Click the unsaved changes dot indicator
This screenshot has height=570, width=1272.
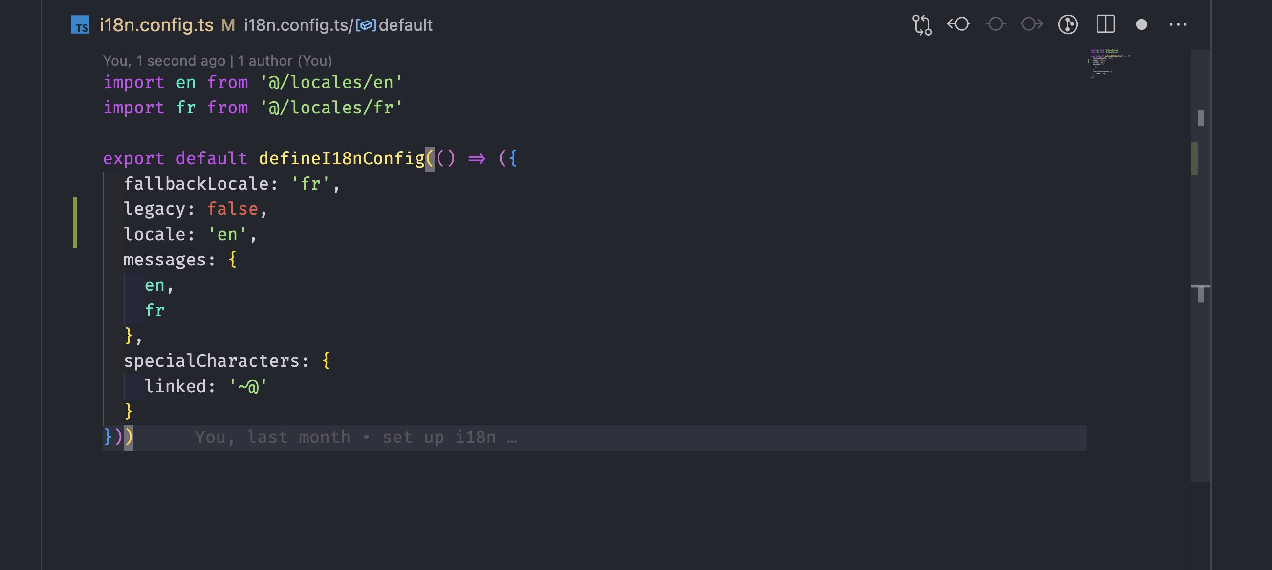coord(1141,25)
